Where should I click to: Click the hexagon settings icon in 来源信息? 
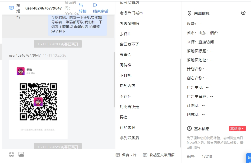click(243, 13)
